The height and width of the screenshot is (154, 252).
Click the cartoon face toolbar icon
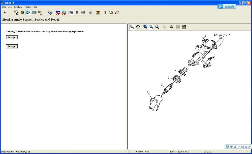[x=16, y=13]
